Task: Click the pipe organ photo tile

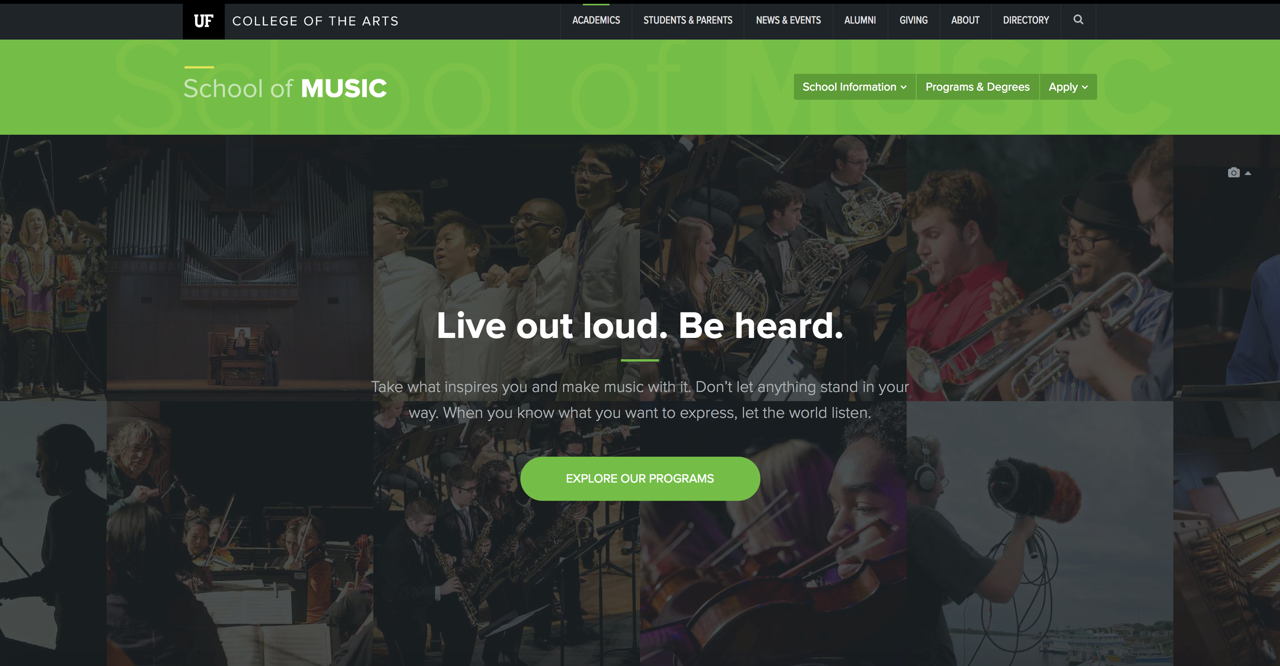Action: pos(240,268)
